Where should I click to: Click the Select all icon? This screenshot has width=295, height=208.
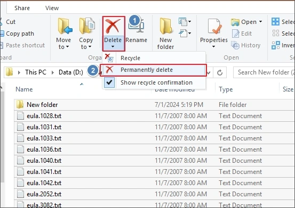coord(275,22)
